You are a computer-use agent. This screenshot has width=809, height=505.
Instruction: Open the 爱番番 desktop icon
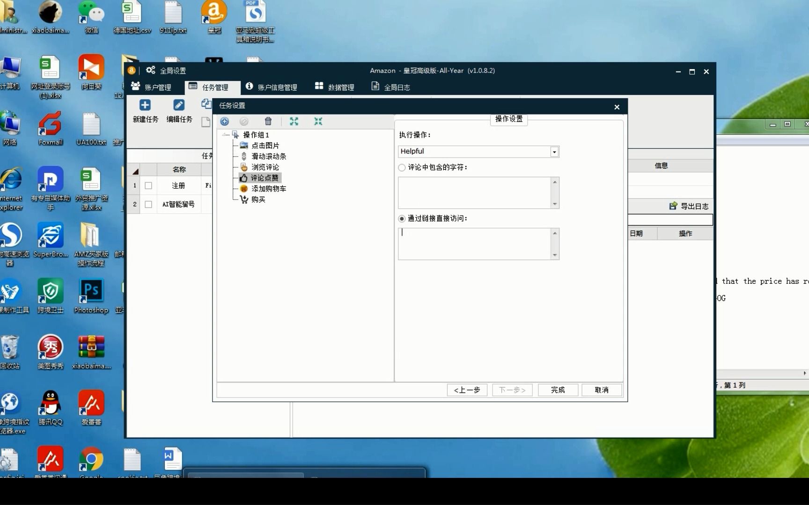click(91, 408)
